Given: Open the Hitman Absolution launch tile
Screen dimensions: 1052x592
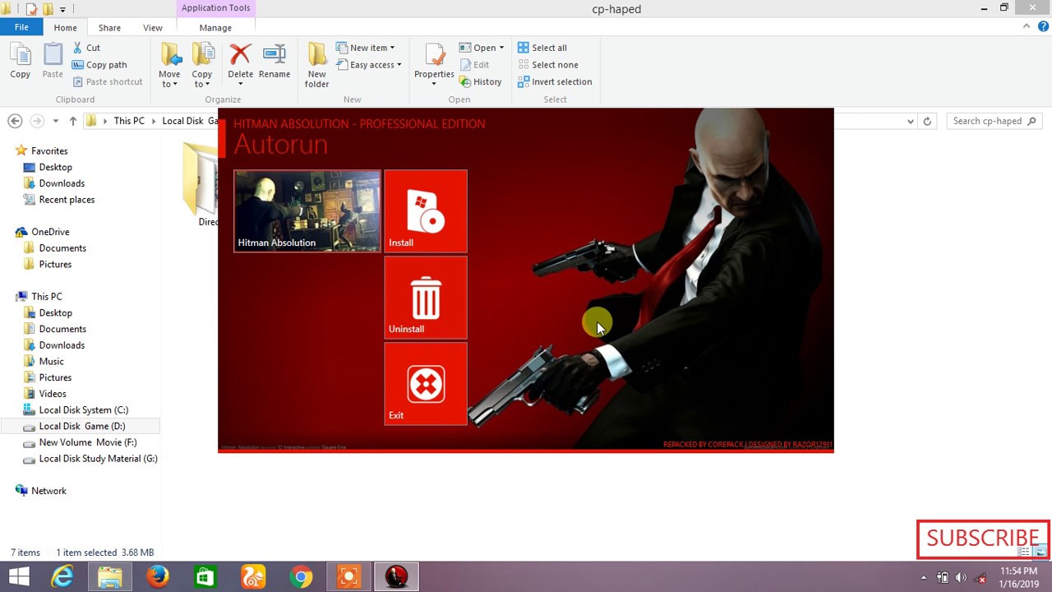Looking at the screenshot, I should (307, 211).
